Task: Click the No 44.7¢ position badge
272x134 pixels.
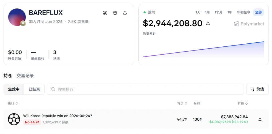Action: [x=32, y=122]
